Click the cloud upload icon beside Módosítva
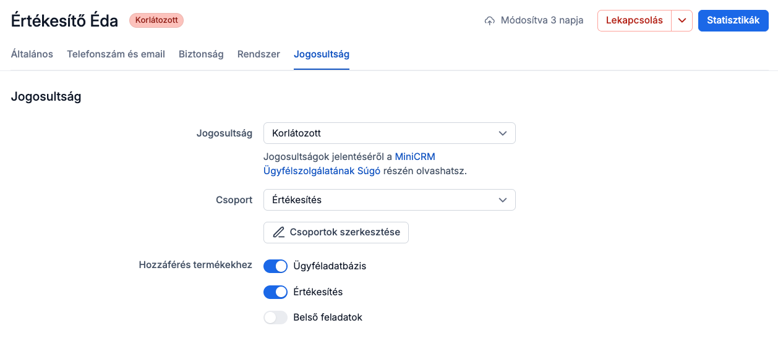Image resolution: width=778 pixels, height=349 pixels. 489,20
